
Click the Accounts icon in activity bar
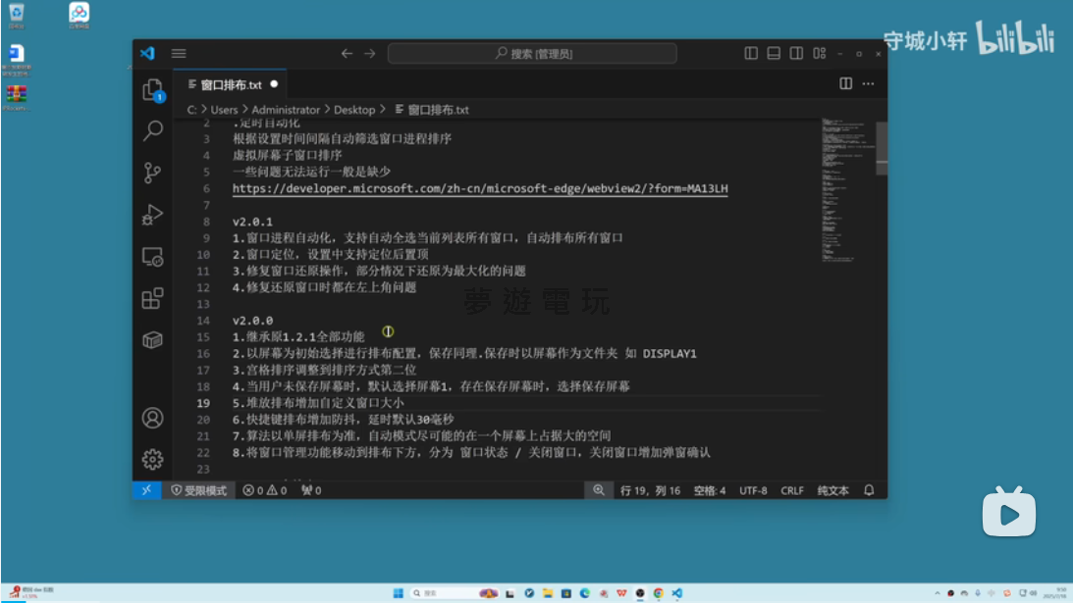click(x=152, y=418)
